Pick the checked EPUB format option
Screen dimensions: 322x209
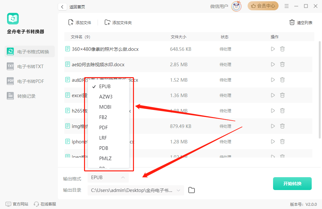tap(105, 86)
